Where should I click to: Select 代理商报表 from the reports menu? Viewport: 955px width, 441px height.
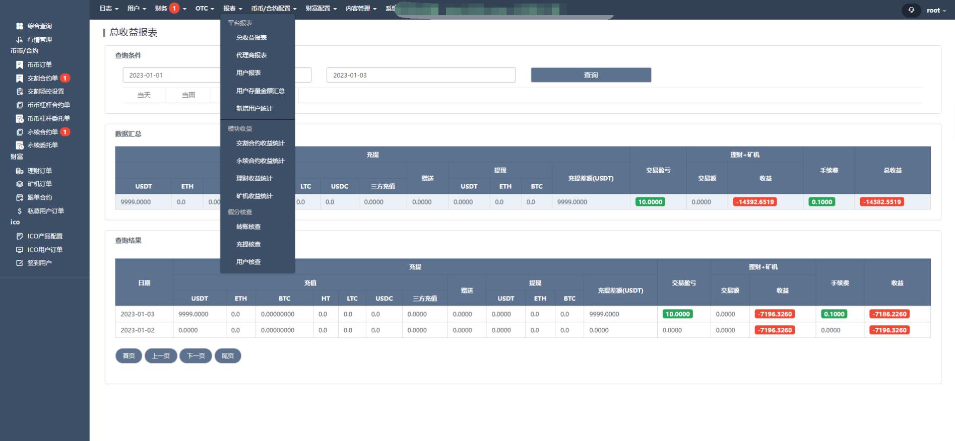click(251, 55)
